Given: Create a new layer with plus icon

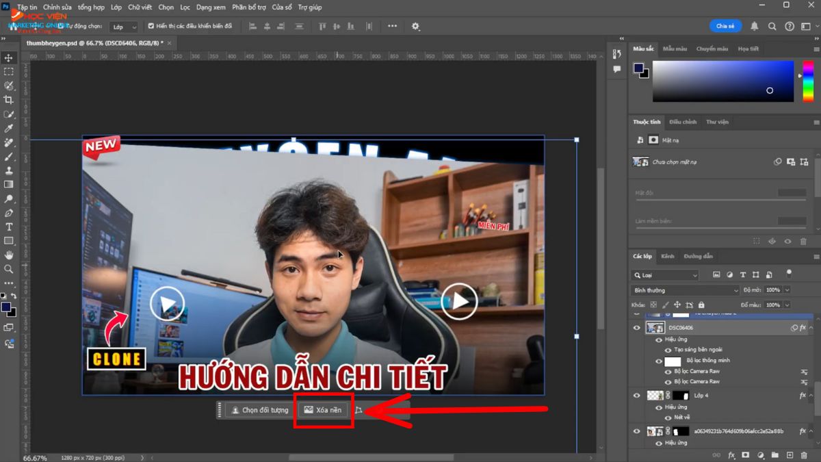Looking at the screenshot, I should (789, 454).
